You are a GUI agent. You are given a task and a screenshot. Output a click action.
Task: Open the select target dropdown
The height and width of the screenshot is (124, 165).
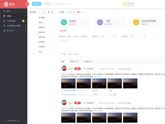click(108, 37)
